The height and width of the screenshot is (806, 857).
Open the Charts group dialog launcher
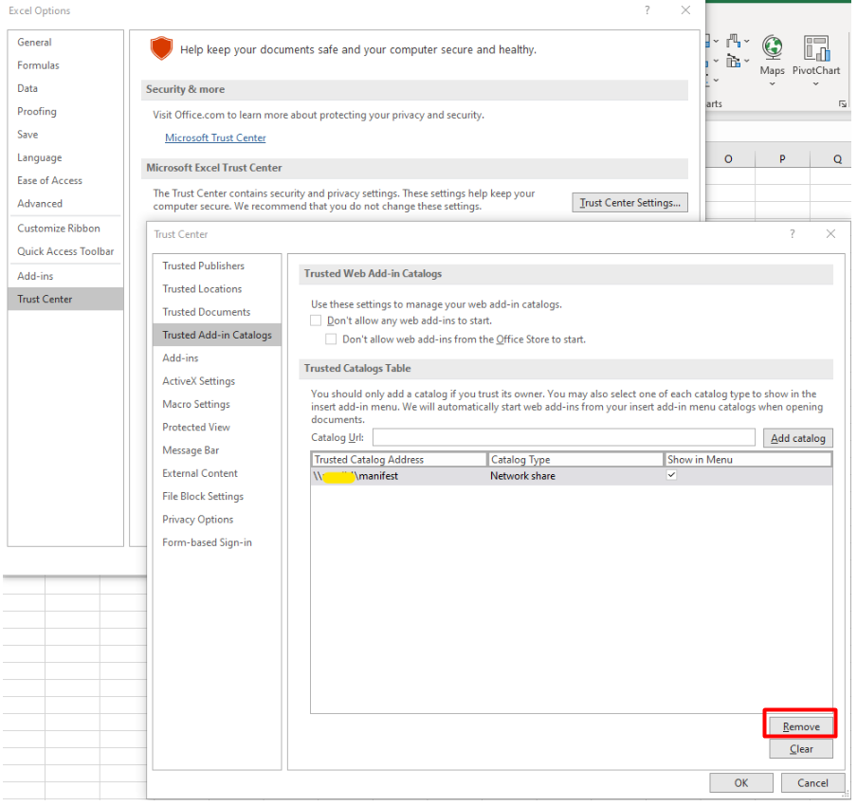(x=842, y=104)
